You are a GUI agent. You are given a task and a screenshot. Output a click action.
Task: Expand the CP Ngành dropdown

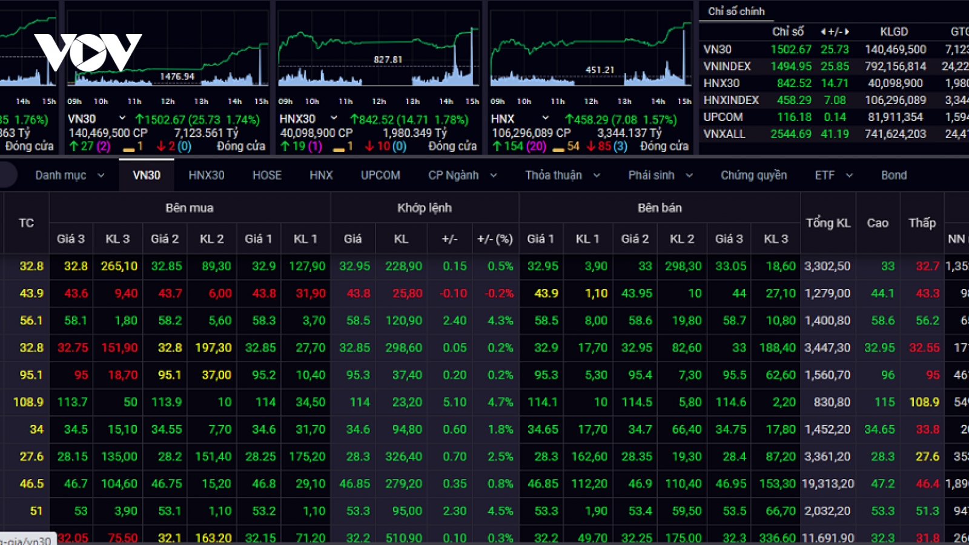pos(463,176)
